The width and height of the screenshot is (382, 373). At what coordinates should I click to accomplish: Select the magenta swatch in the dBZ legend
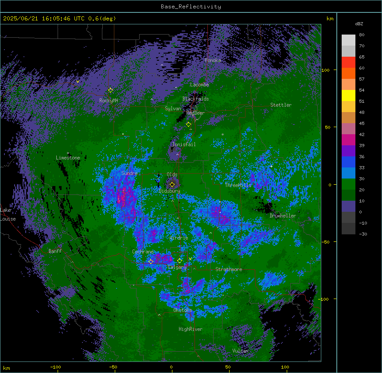348,140
